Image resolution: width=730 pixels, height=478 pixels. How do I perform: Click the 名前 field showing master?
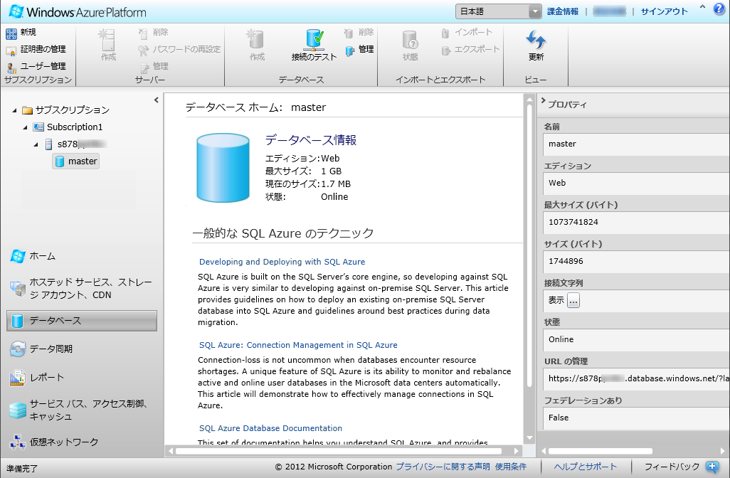(636, 144)
